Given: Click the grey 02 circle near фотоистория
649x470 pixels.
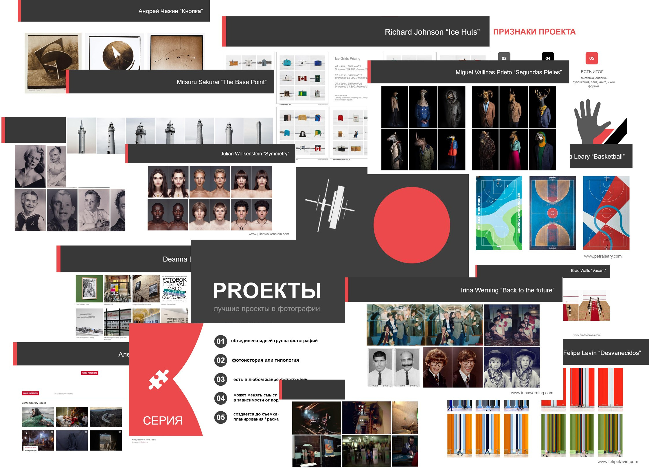Looking at the screenshot, I should point(220,360).
